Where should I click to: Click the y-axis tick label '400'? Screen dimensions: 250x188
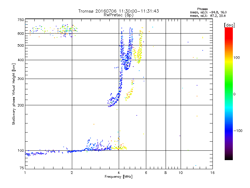pyautogui.click(x=21, y=60)
